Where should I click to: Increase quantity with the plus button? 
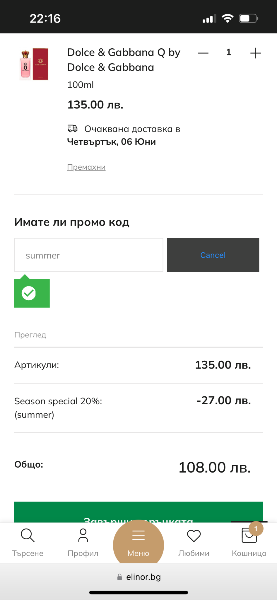255,53
